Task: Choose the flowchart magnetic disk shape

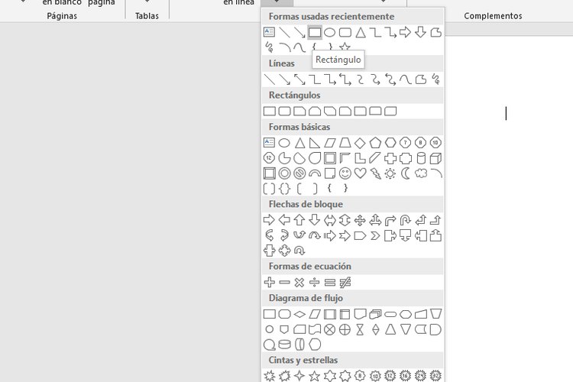Action: (x=285, y=345)
